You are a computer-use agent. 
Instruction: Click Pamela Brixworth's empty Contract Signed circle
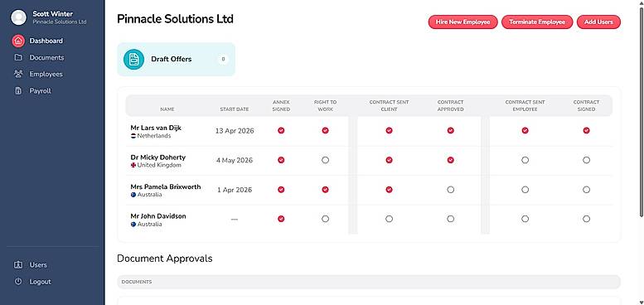click(587, 190)
